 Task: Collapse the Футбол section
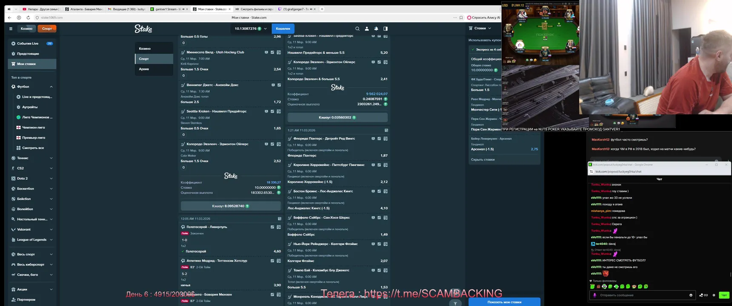[51, 87]
